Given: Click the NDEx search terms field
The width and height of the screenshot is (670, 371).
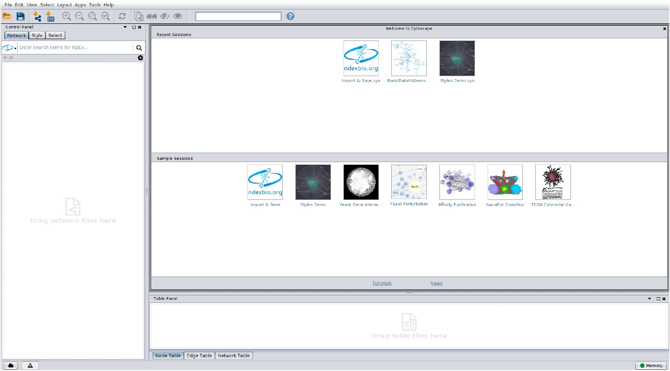Looking at the screenshot, I should pyautogui.click(x=75, y=47).
